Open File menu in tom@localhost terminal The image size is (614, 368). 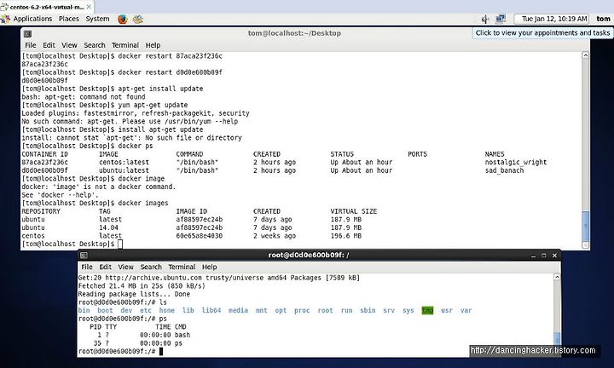tap(31, 45)
